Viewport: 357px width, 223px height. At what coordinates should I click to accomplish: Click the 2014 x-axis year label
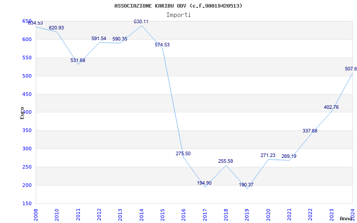tap(141, 215)
